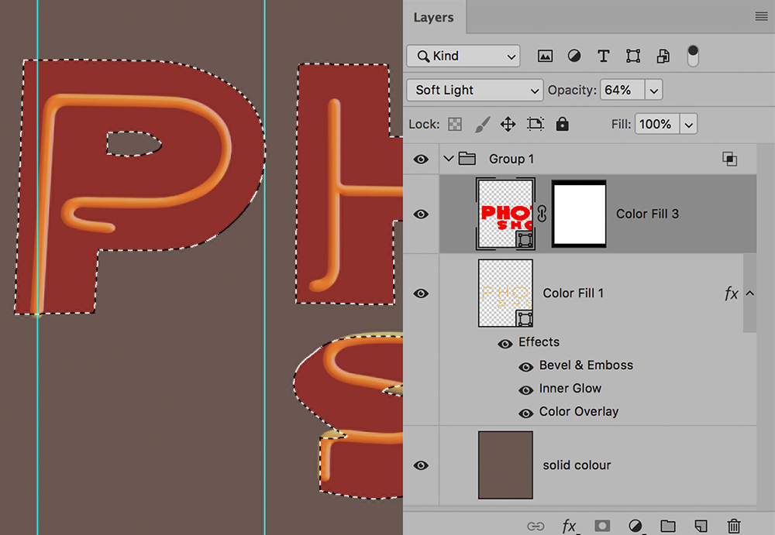Delete layer trash icon

pyautogui.click(x=734, y=526)
